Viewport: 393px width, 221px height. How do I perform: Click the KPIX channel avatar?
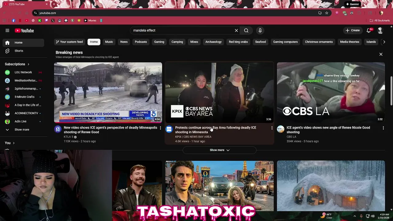click(x=169, y=129)
